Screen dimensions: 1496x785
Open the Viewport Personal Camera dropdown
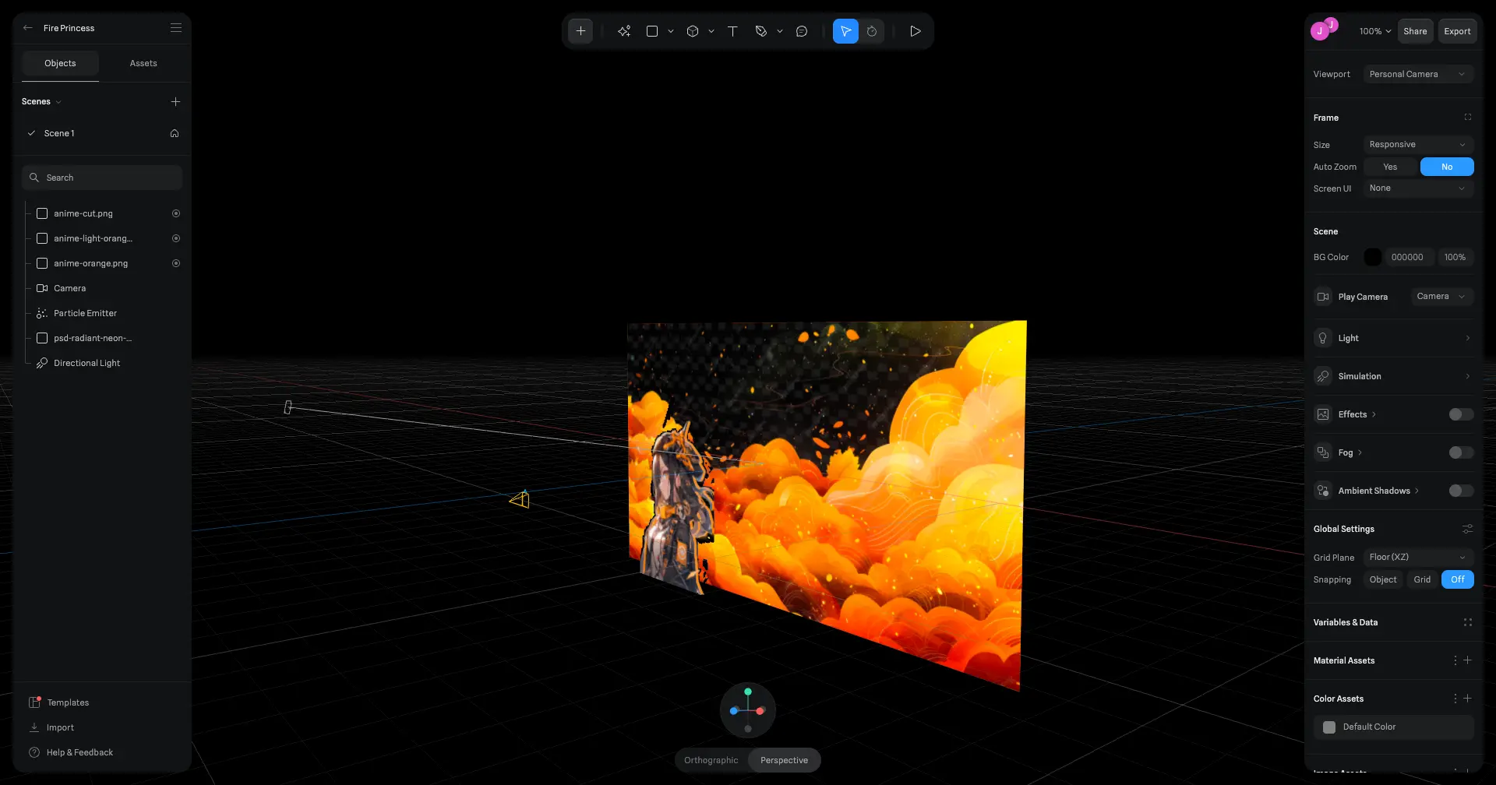coord(1418,73)
